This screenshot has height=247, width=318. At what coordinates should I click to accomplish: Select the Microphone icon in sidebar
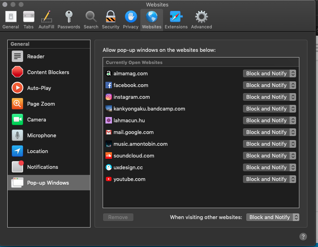pyautogui.click(x=17, y=135)
